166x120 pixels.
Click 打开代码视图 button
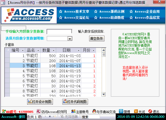coord(75,102)
